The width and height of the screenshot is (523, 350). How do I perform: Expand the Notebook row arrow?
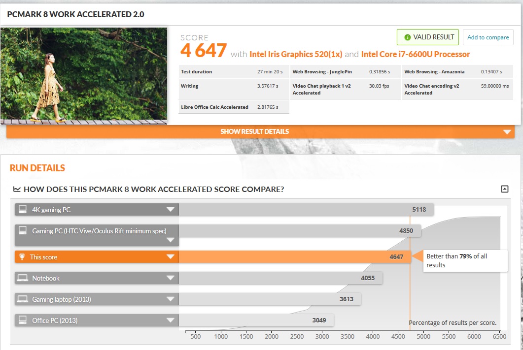(171, 278)
